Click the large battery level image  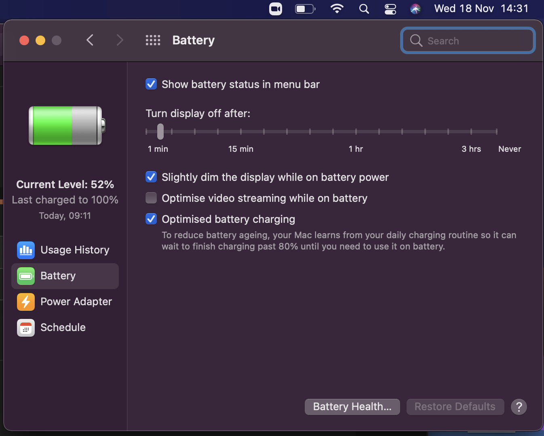point(67,126)
